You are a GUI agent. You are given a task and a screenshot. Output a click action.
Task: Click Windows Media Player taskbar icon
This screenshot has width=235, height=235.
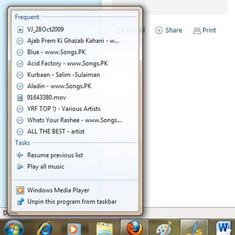(x=74, y=229)
